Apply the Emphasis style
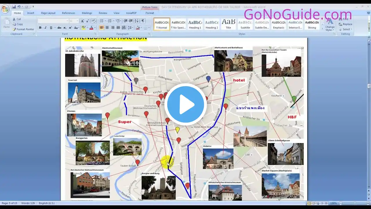The height and width of the screenshot is (209, 371). (x=279, y=24)
